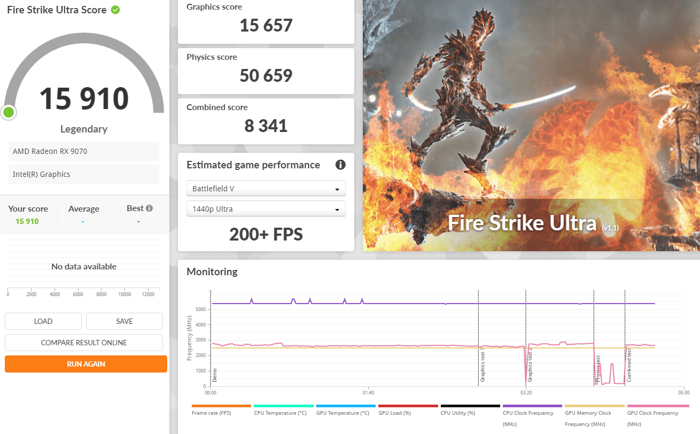Screen dimensions: 700x434
Task: Click the No data available message
Action: click(x=84, y=266)
